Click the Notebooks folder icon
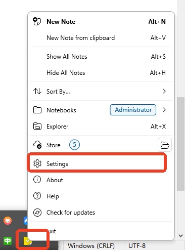This screenshot has height=250, width=185. click(x=37, y=110)
